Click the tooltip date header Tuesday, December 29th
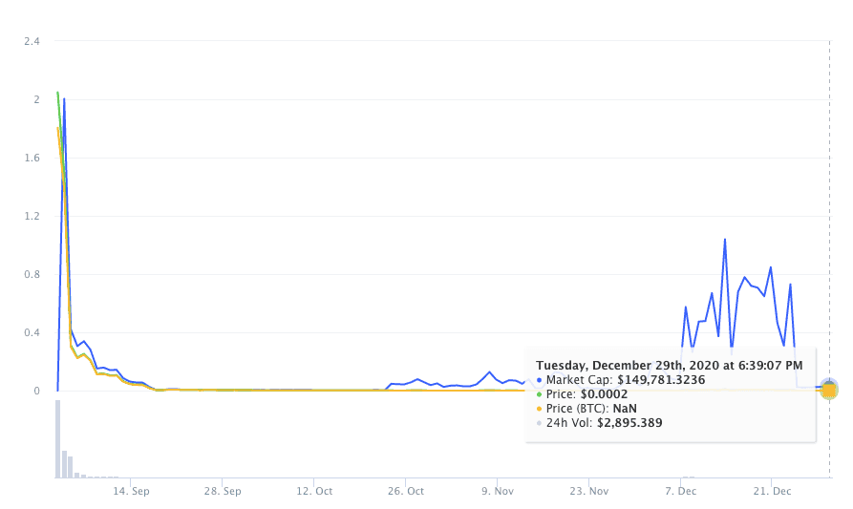The image size is (853, 509). (669, 365)
